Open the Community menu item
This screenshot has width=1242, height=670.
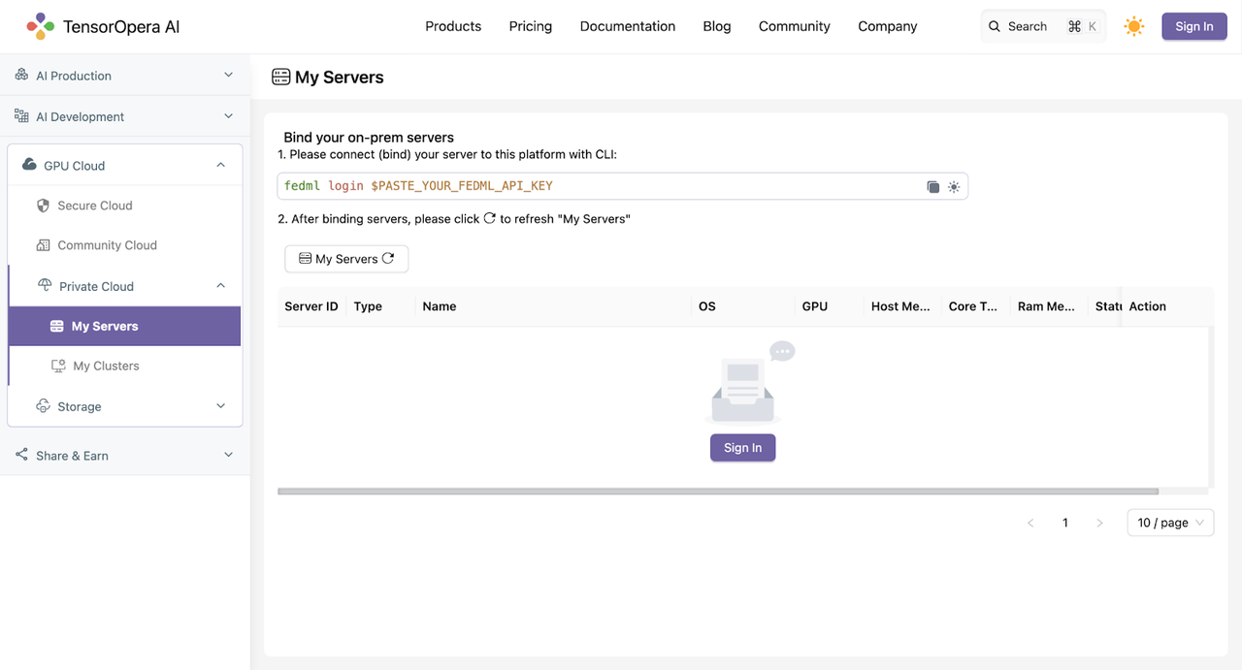pos(795,26)
